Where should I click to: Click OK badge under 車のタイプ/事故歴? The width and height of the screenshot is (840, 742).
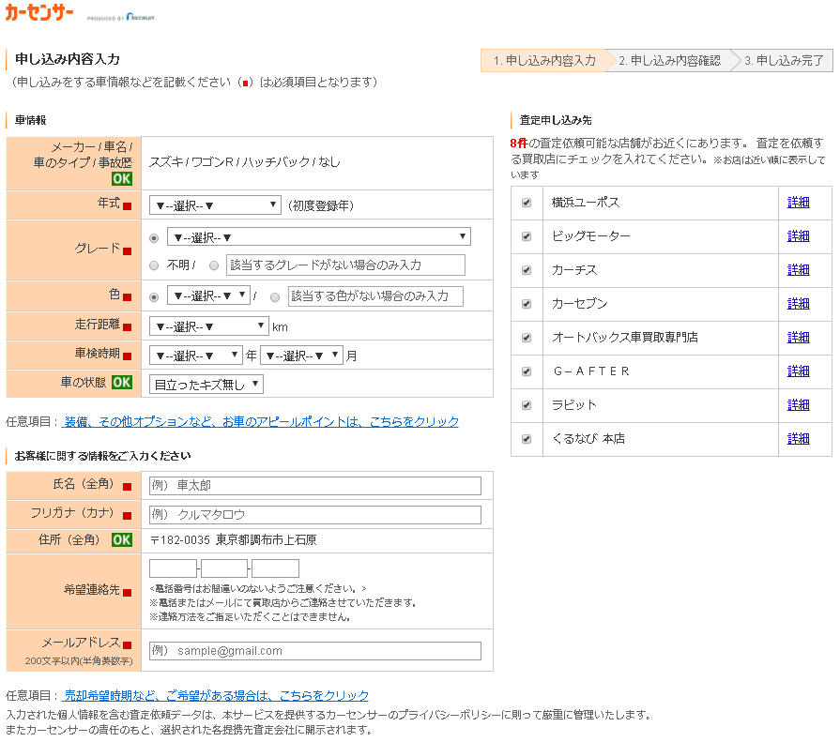tap(122, 179)
